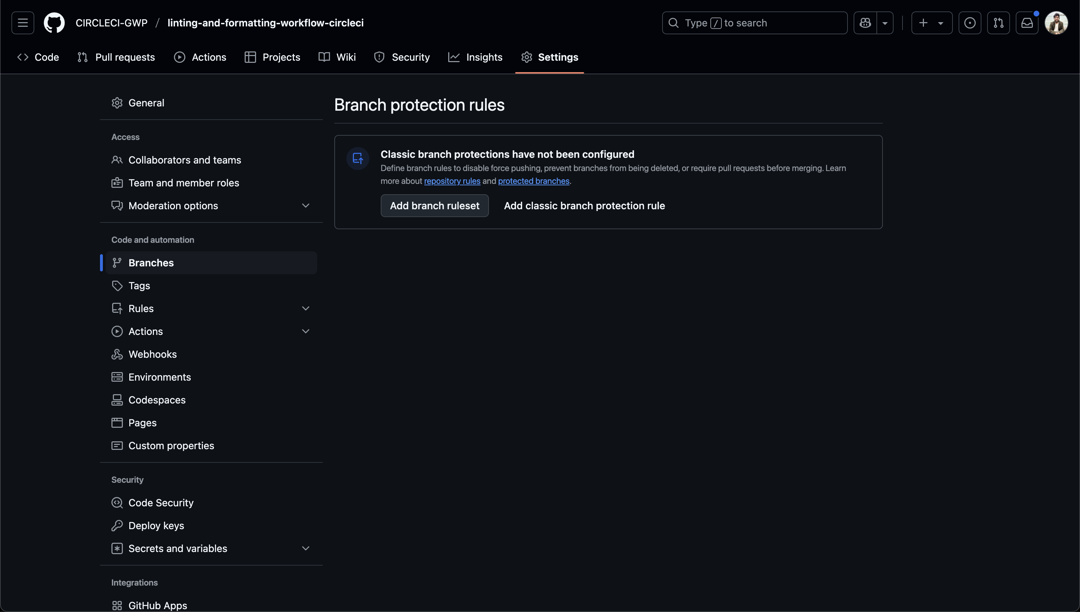Expand Secrets and variables section

pyautogui.click(x=306, y=548)
